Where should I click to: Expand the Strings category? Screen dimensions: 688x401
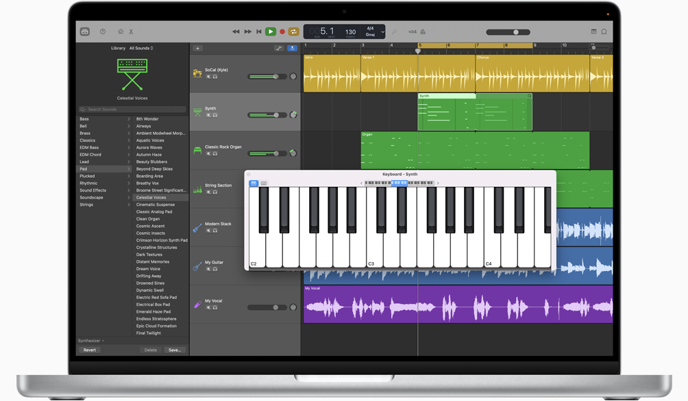129,205
